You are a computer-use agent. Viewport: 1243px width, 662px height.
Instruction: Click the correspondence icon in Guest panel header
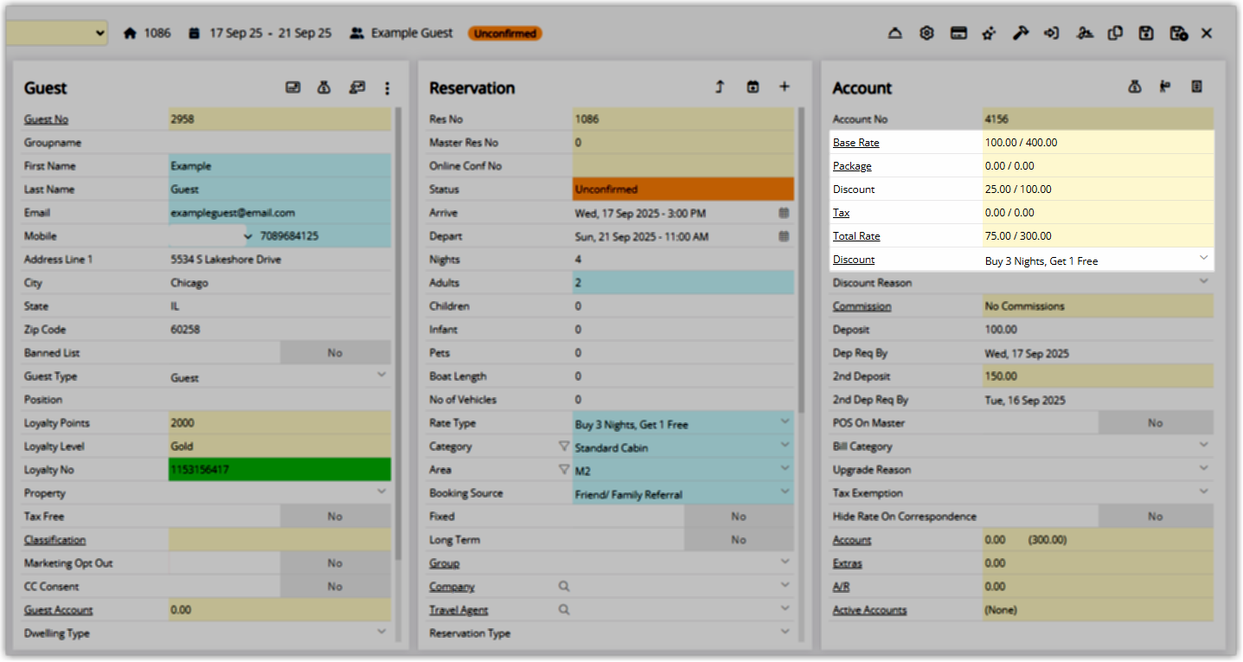tap(356, 87)
